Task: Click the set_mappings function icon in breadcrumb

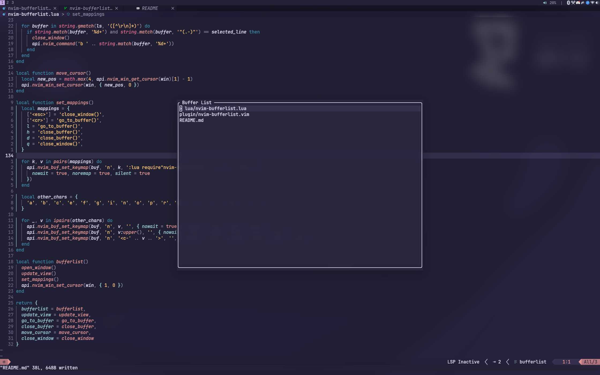Action: (x=68, y=14)
